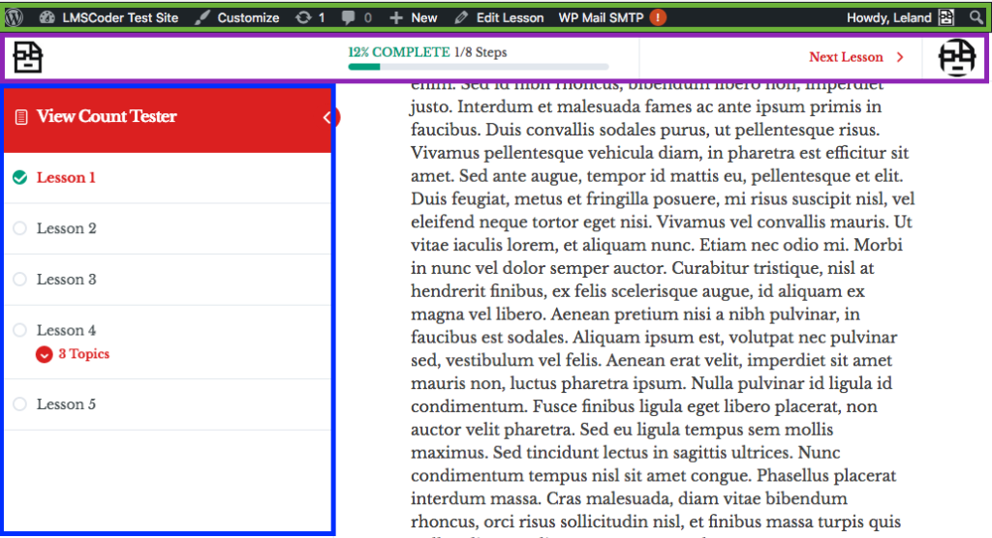Click the updates refresh icon showing 1
The width and height of the screenshot is (992, 538).
pos(303,17)
